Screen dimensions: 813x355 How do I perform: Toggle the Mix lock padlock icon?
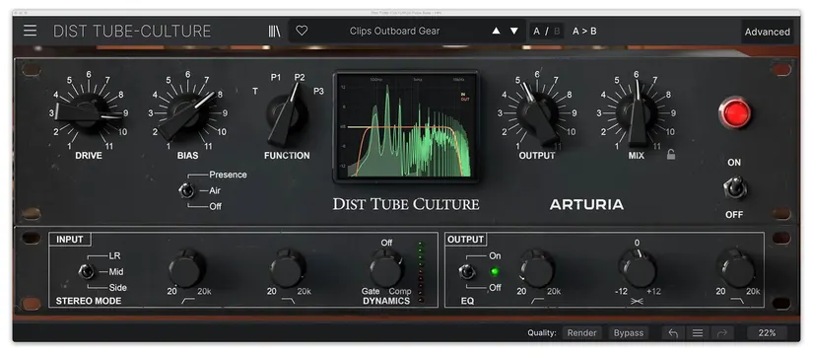tap(671, 154)
